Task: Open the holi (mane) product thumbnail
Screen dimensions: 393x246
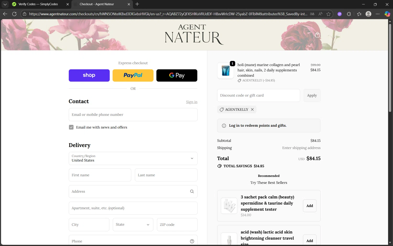Action: tap(226, 71)
